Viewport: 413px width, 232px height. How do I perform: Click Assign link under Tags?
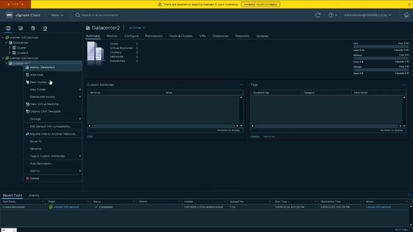(x=255, y=137)
